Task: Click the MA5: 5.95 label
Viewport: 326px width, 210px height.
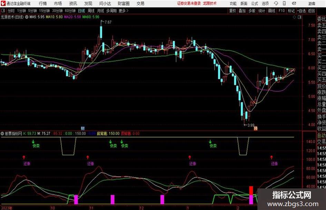Action: (37, 17)
